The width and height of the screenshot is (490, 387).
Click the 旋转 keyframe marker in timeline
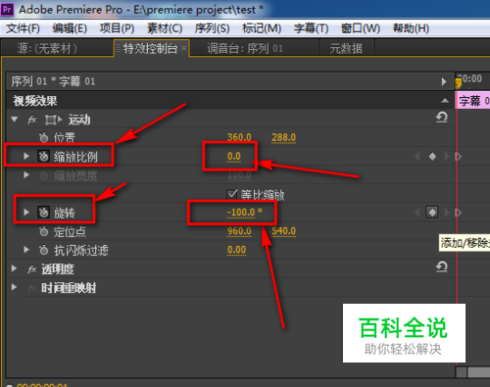459,213
